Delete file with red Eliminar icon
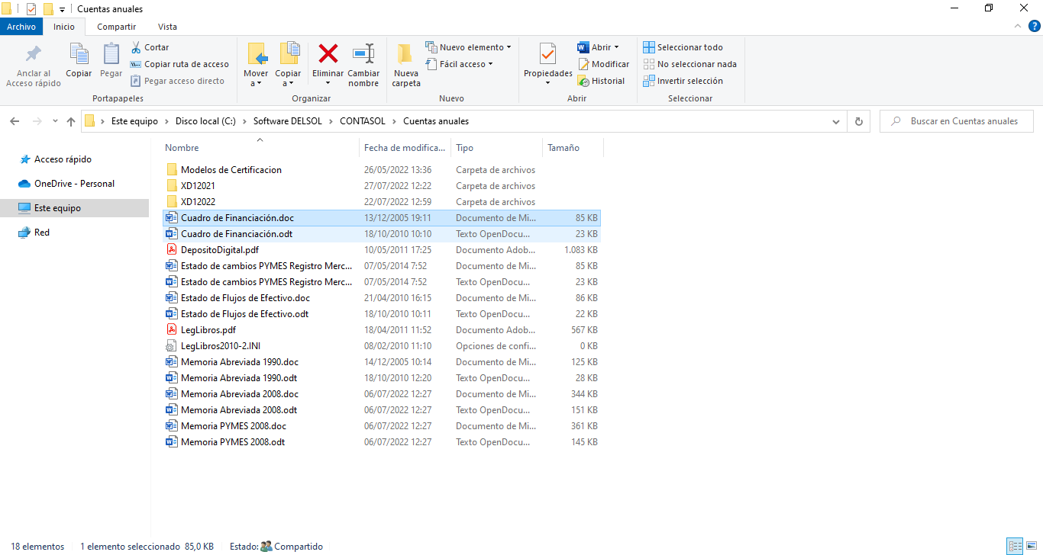 (x=328, y=53)
